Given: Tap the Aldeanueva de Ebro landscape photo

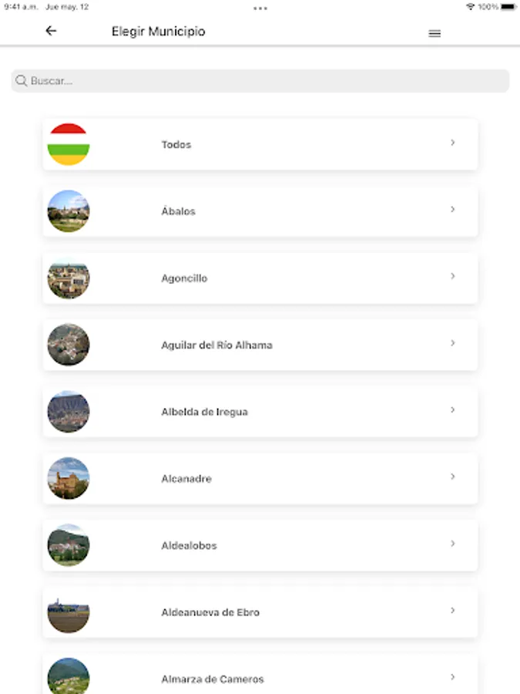Looking at the screenshot, I should pos(69,612).
